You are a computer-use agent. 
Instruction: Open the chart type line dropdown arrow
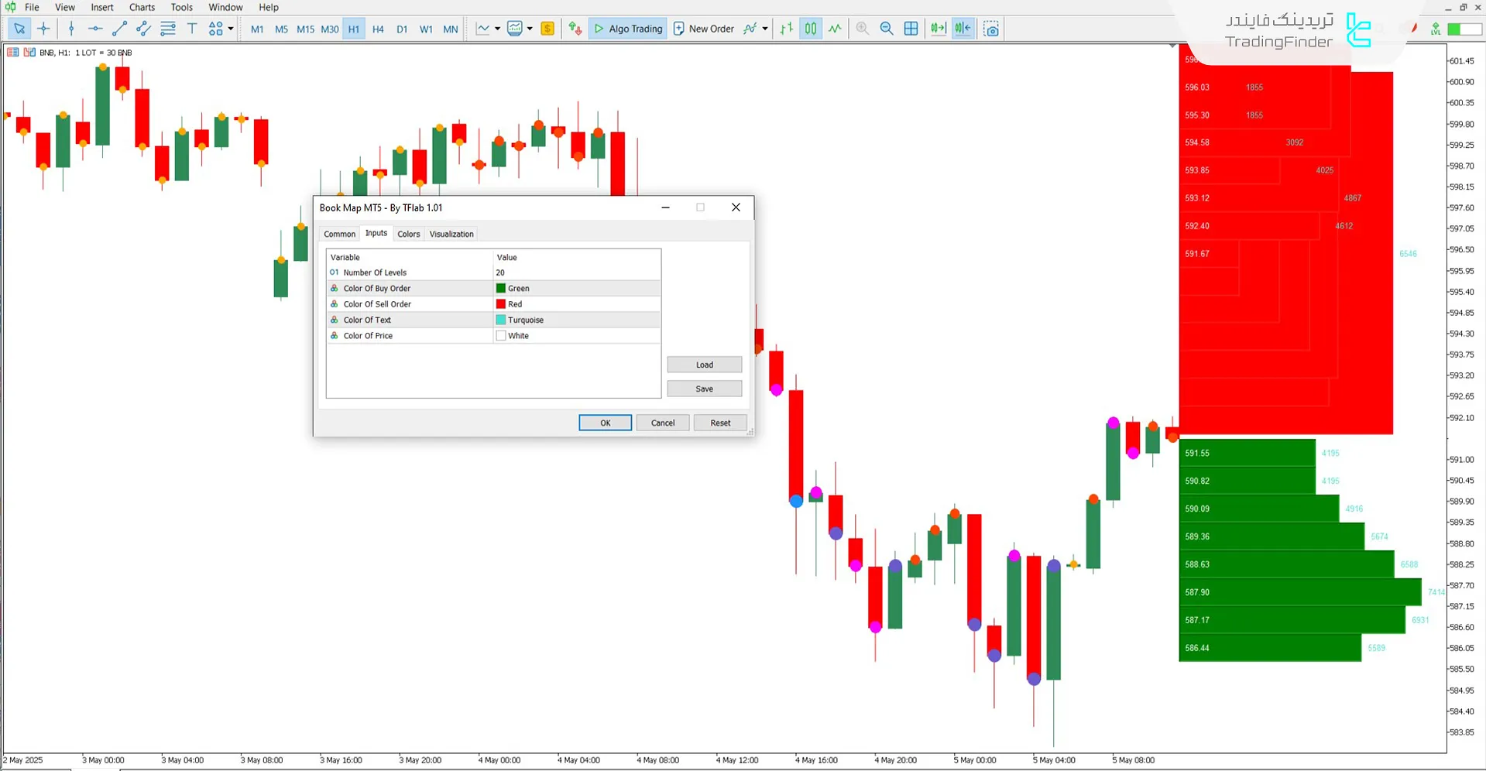(497, 29)
